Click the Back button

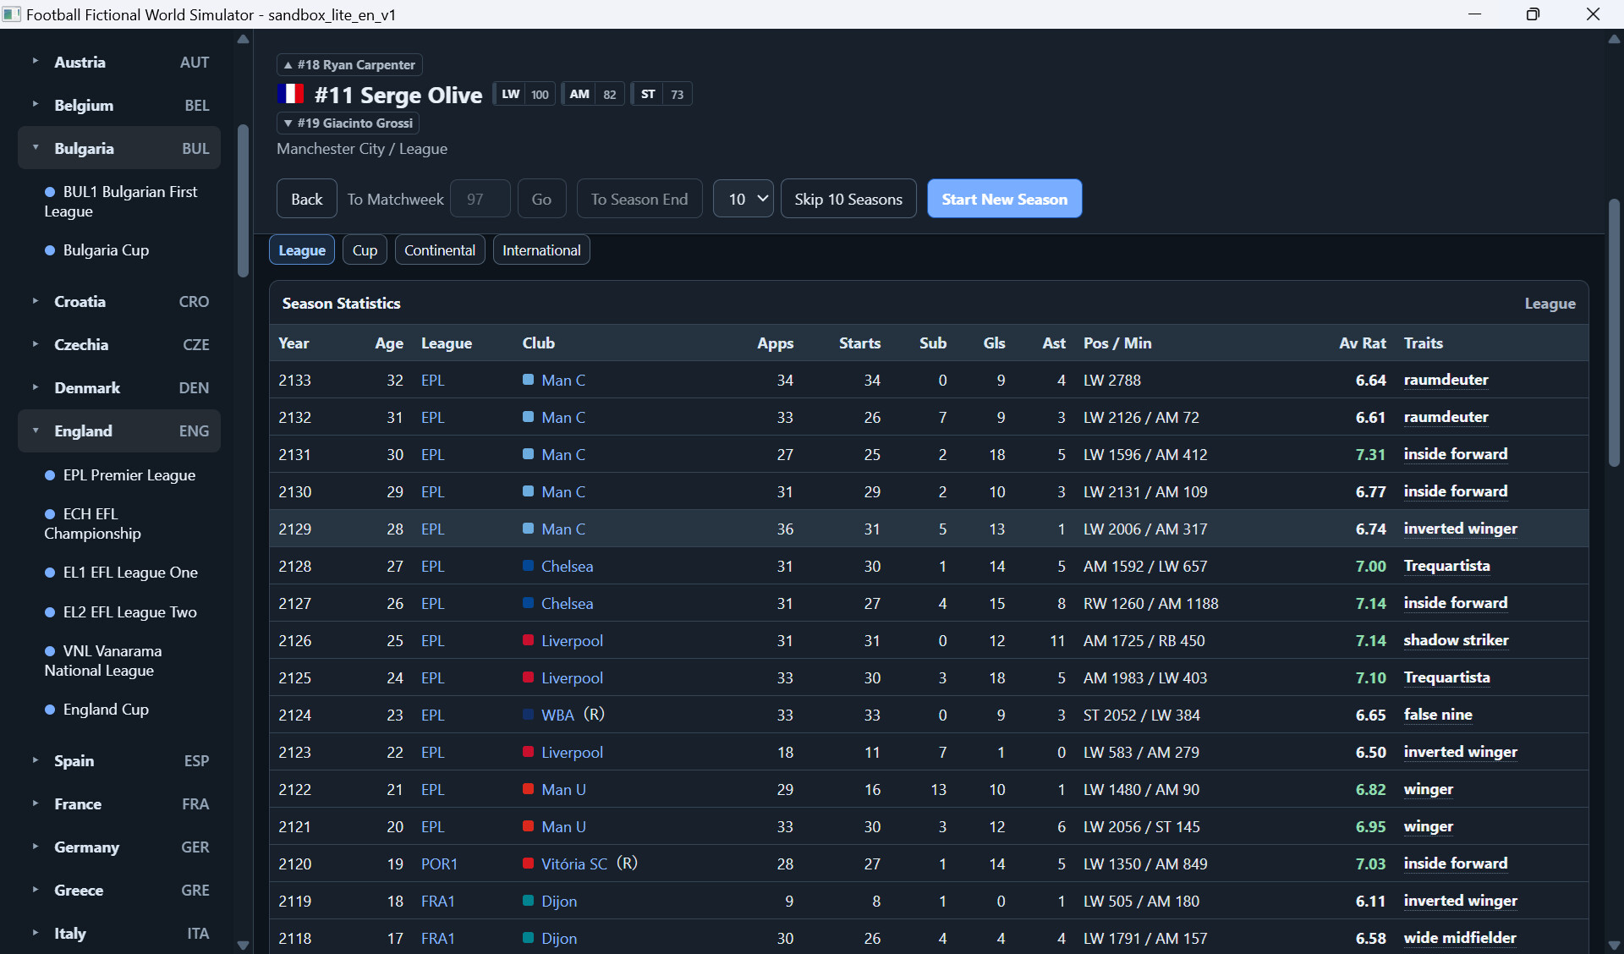tap(306, 199)
